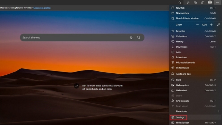Choose New InPrivate window menu entry

pyautogui.click(x=196, y=18)
